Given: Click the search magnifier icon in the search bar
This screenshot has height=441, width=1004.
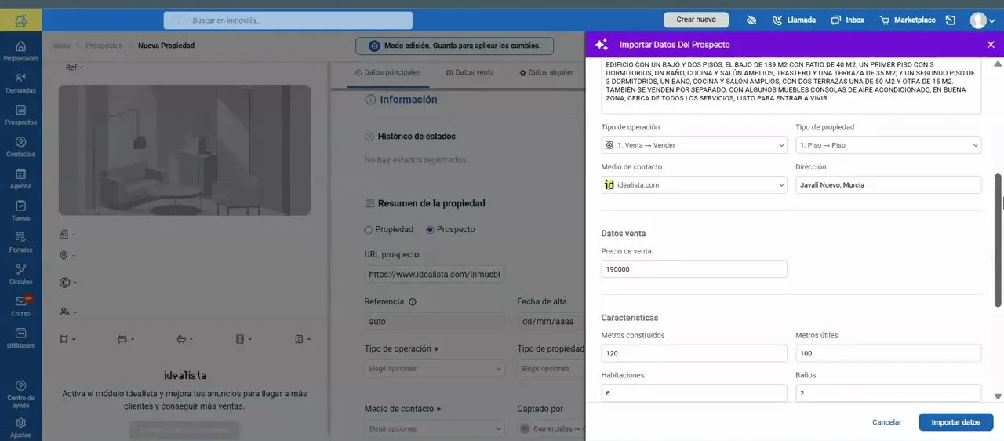Looking at the screenshot, I should [177, 20].
